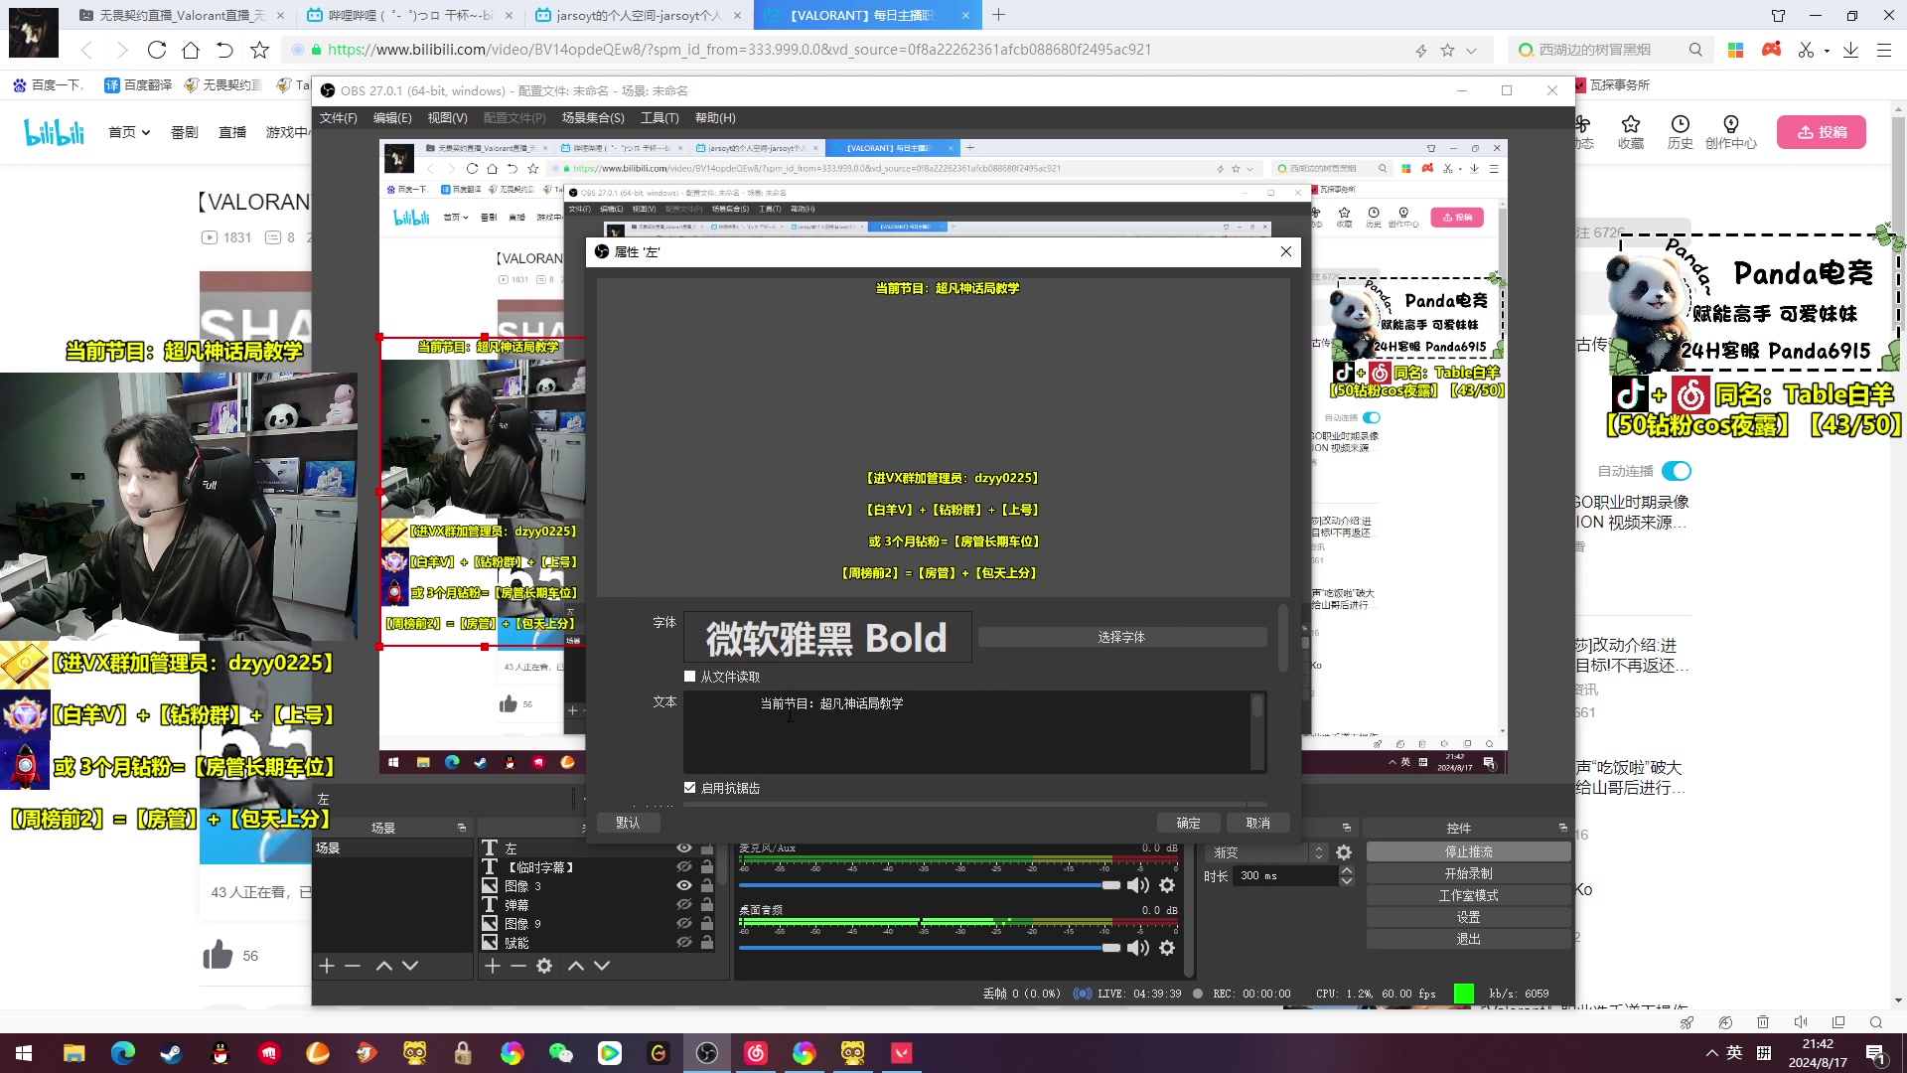Move source up in Sources list

point(575,966)
